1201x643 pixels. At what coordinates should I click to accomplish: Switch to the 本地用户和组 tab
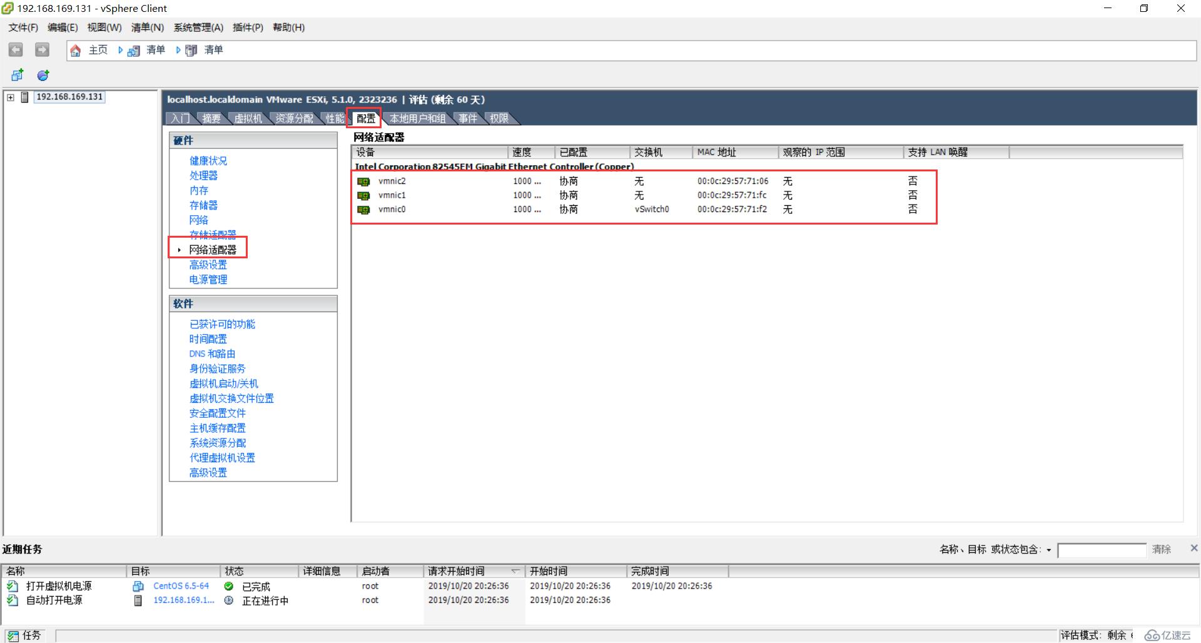tap(418, 118)
